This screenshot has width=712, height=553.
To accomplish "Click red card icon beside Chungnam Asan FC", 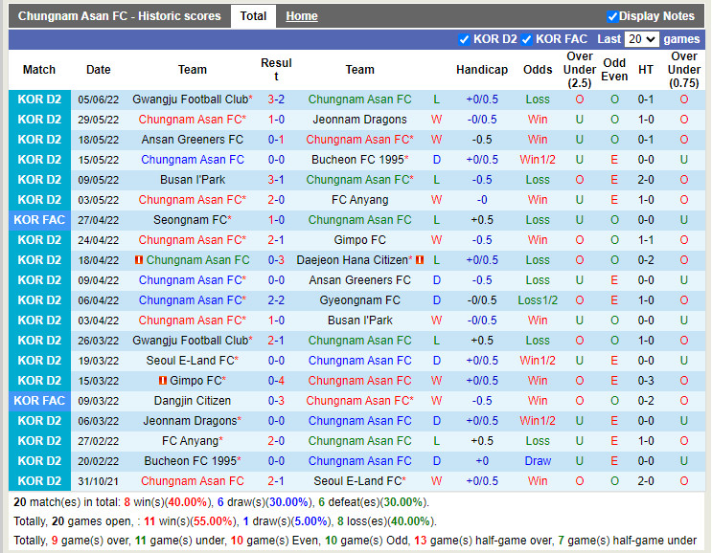I will [x=139, y=260].
